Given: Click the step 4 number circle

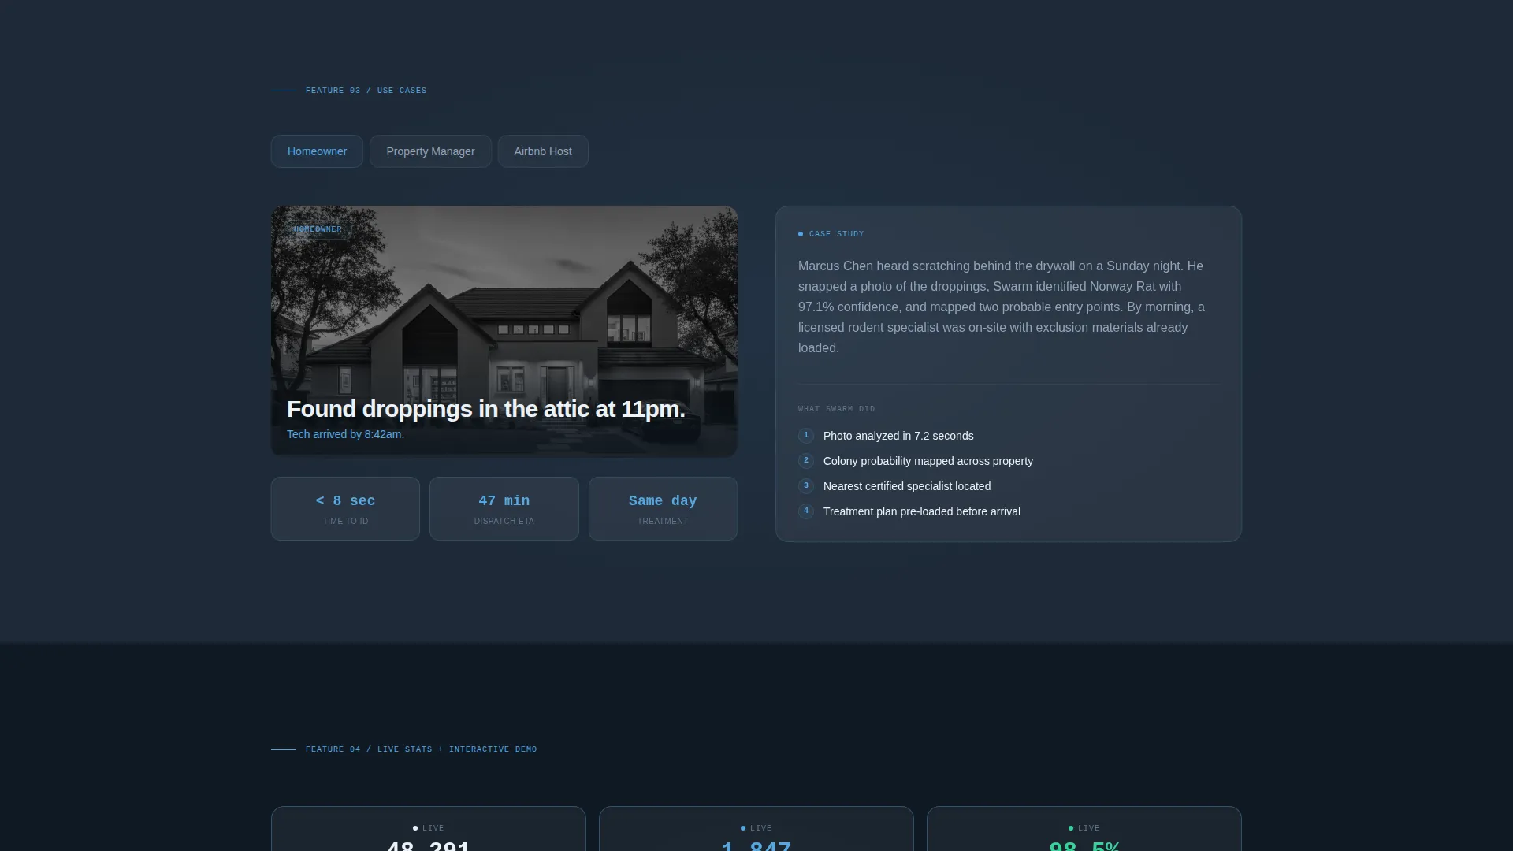Looking at the screenshot, I should click(x=806, y=511).
